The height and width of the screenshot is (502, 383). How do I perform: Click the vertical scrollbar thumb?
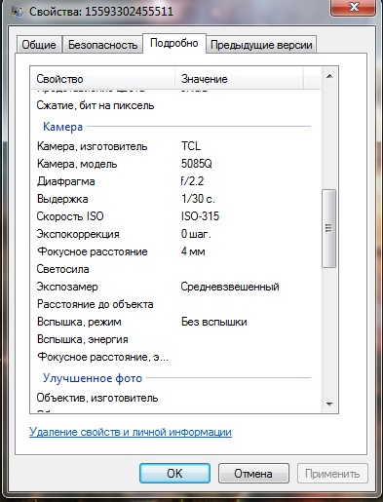[x=328, y=228]
